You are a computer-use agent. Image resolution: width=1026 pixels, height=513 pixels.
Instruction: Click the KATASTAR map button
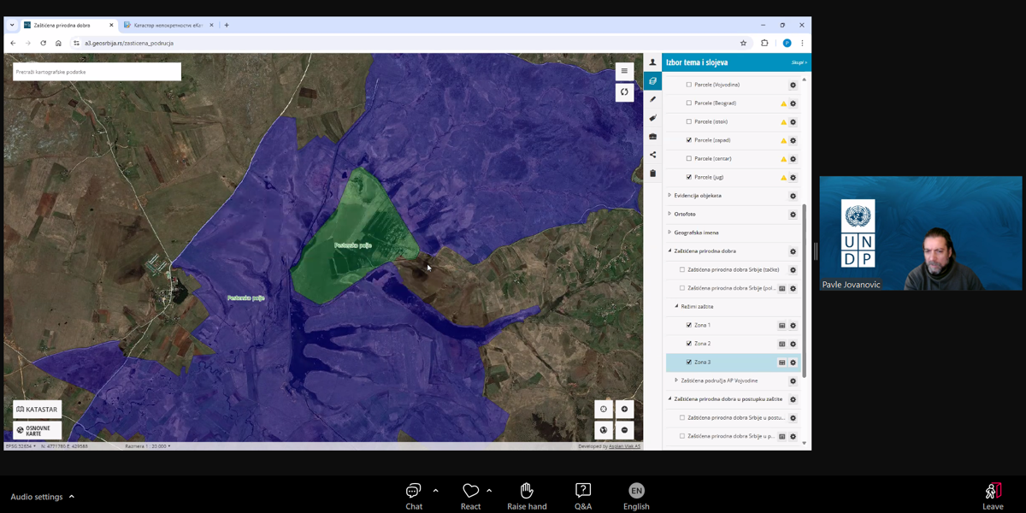[x=37, y=410]
